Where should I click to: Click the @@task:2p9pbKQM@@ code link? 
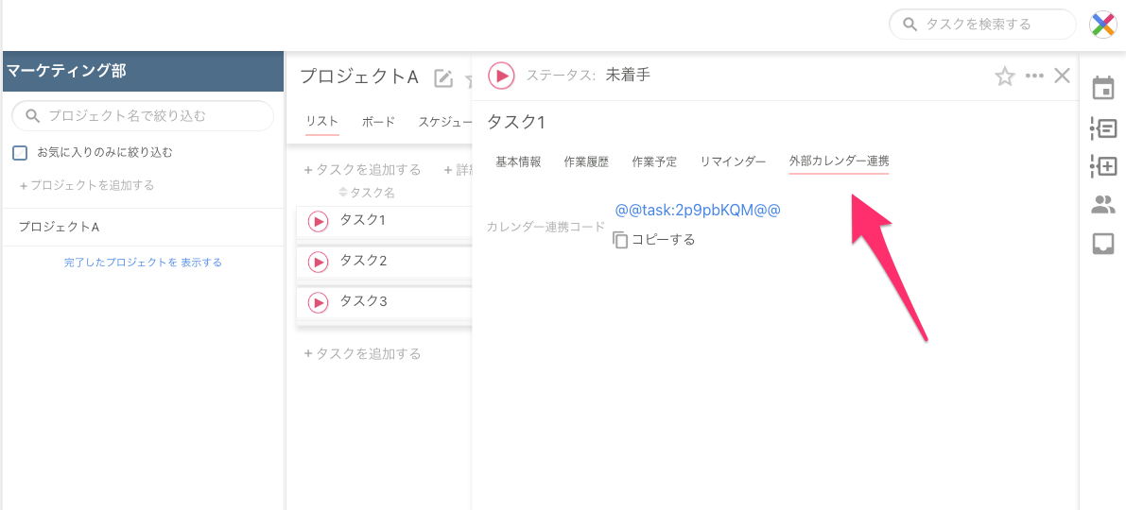(x=698, y=211)
